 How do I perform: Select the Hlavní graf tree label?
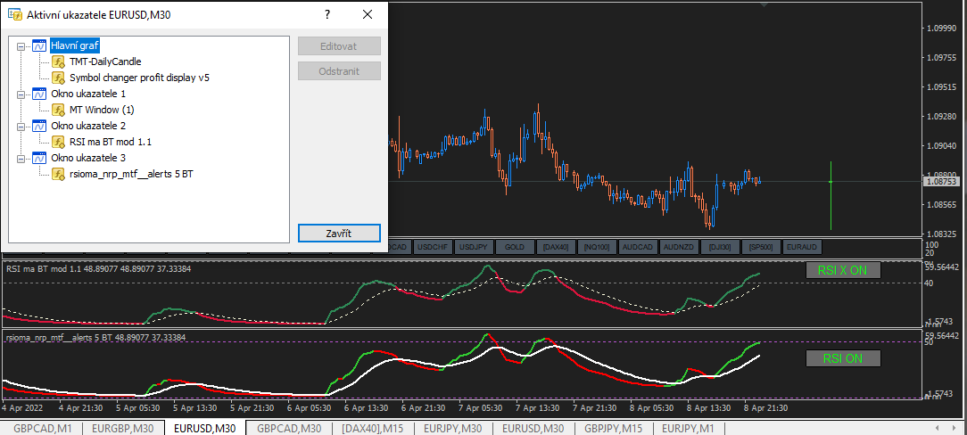(75, 45)
